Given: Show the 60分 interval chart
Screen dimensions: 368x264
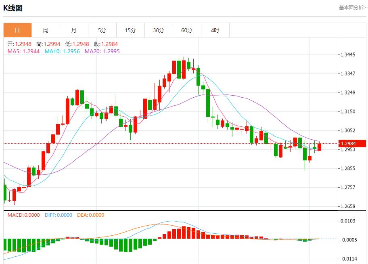Looking at the screenshot, I should click(x=187, y=30).
